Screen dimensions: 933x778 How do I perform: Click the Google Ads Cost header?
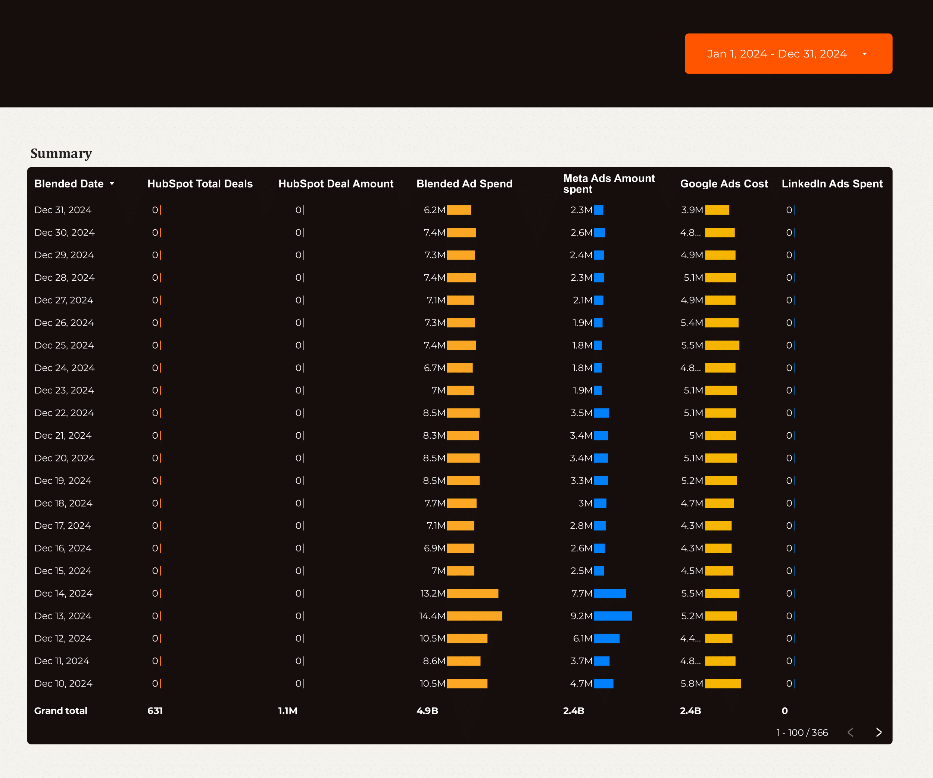coord(723,184)
